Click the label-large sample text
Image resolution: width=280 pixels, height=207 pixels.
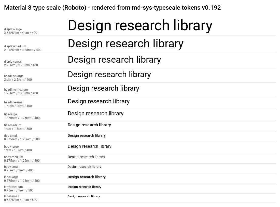click(x=87, y=177)
